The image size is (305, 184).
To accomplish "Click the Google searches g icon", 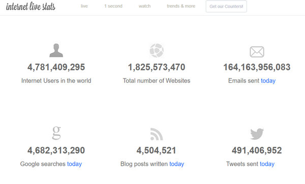I will [x=56, y=133].
